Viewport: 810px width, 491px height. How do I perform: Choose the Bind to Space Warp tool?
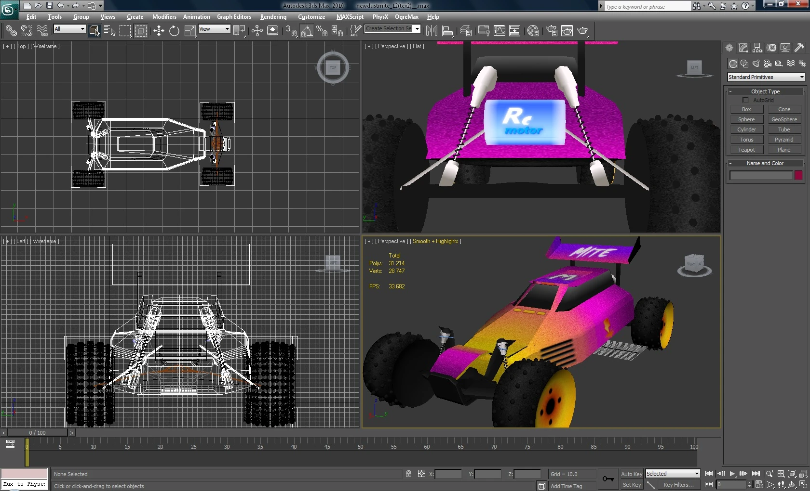42,31
